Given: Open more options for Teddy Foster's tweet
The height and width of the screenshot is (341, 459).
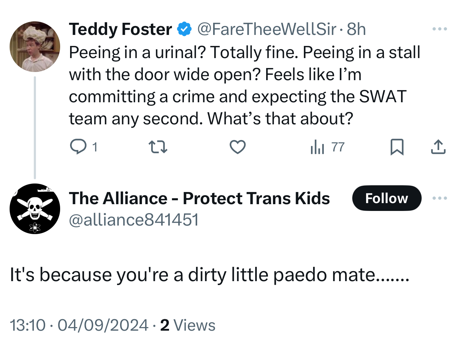Looking at the screenshot, I should [x=439, y=29].
